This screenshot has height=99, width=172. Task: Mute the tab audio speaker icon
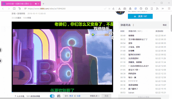tap(36, 4)
